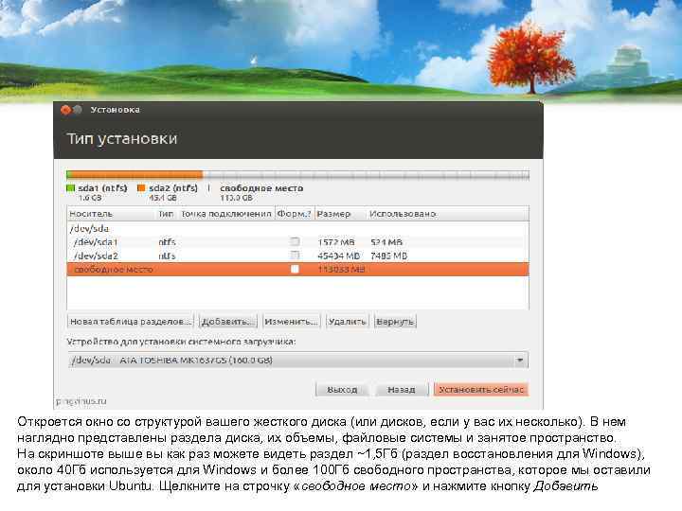Click the Тип column header
The image size is (682, 511).
166,214
